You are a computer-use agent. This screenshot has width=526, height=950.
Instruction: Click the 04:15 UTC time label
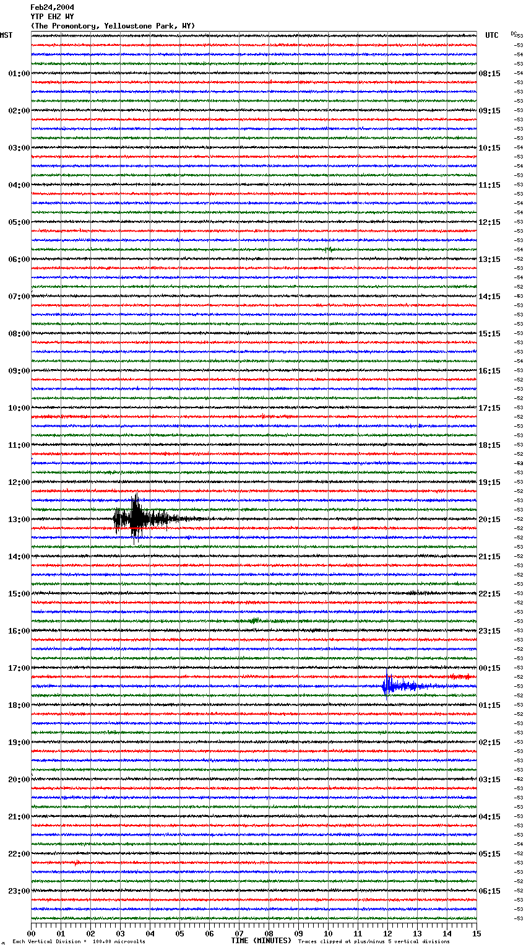[489, 817]
